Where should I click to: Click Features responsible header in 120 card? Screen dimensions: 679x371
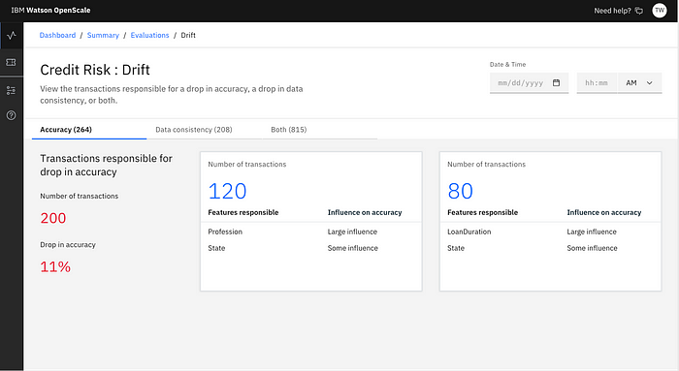click(243, 212)
